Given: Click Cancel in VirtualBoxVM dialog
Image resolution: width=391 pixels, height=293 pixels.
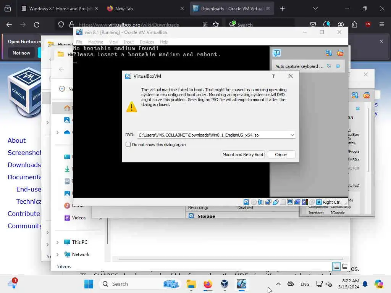Looking at the screenshot, I should click(281, 155).
